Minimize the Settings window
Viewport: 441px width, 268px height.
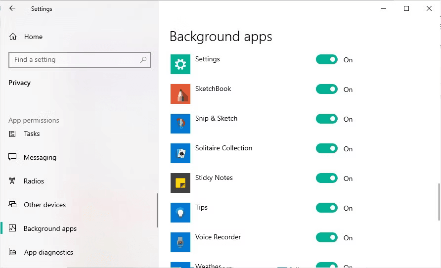coord(384,8)
